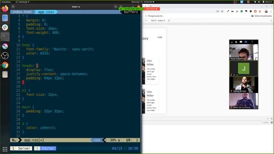Click the eyedropper extension icon in Chrome
The image size is (274, 154).
pos(228,12)
